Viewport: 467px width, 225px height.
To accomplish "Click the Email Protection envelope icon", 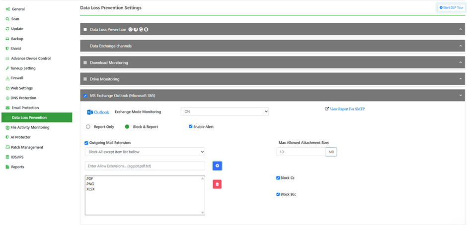I will 7,108.
